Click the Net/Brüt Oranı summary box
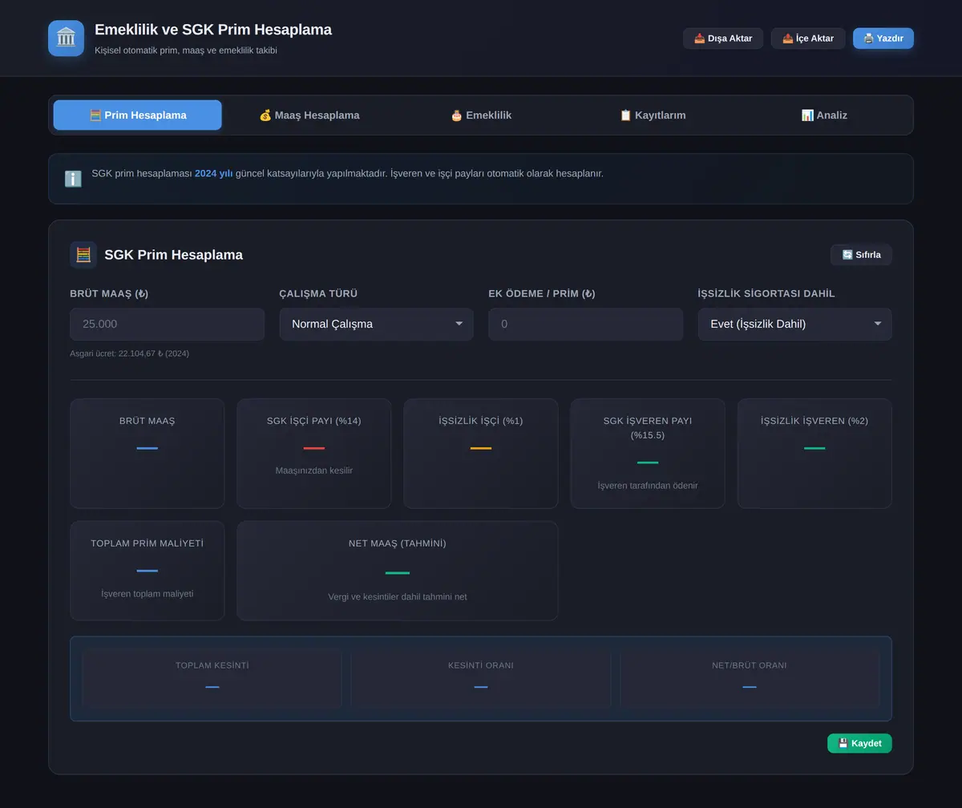The image size is (962, 808). pyautogui.click(x=750, y=679)
